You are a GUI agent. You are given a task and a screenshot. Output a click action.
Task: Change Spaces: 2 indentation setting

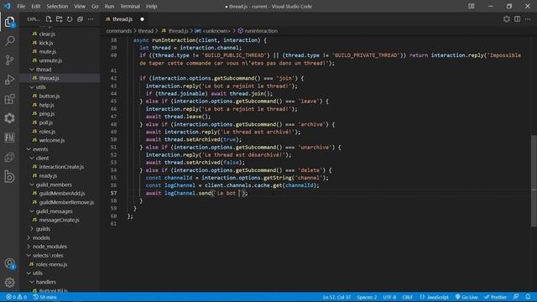(367, 297)
